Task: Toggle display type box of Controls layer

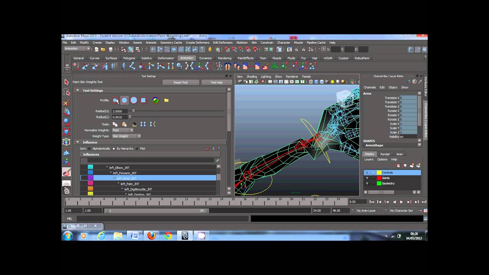Action: coord(373,173)
